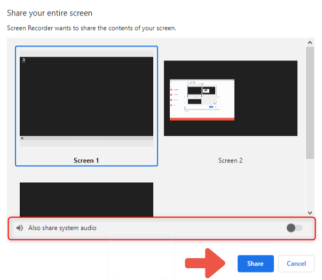Click the small desktop icon in Screen 1 preview
Viewport: 322px width, 280px height.
tap(23, 60)
